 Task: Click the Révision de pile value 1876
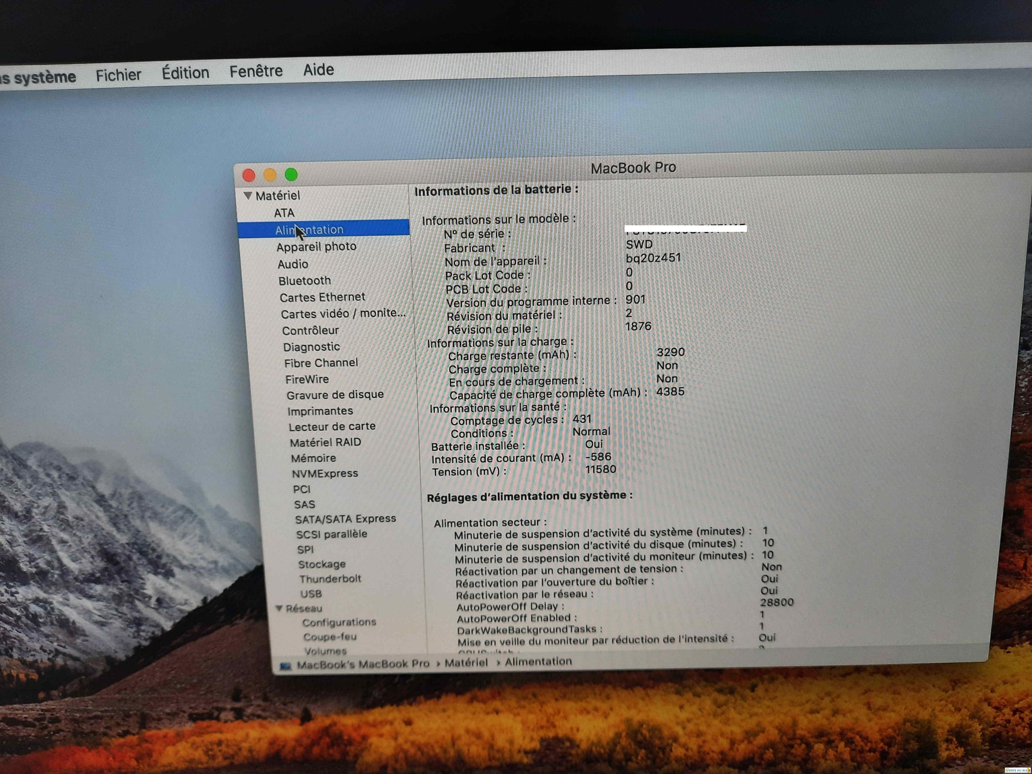pos(638,326)
